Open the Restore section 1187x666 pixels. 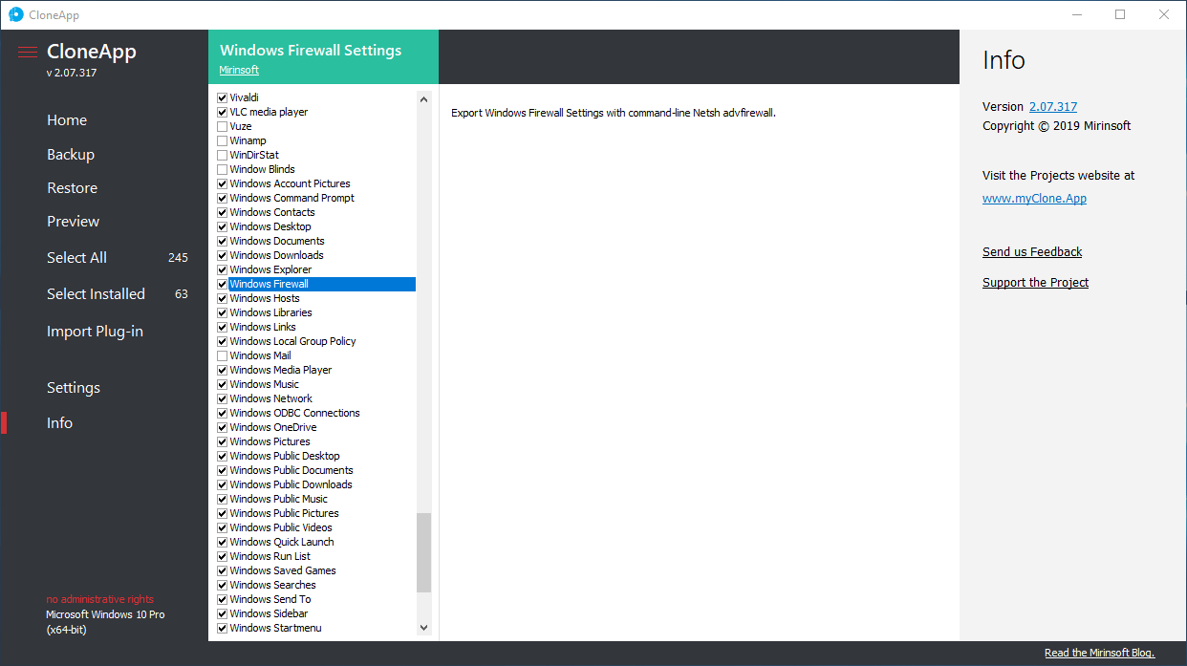(73, 188)
